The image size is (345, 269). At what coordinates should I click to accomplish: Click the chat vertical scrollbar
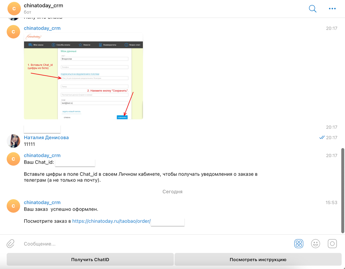pyautogui.click(x=342, y=190)
